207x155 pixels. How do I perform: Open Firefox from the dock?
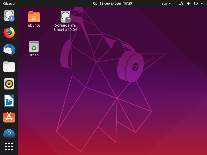(9, 33)
